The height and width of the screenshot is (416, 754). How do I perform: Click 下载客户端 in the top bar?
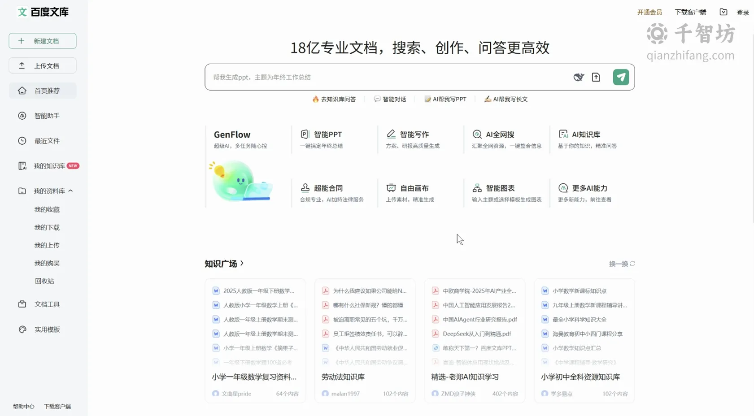click(x=691, y=12)
